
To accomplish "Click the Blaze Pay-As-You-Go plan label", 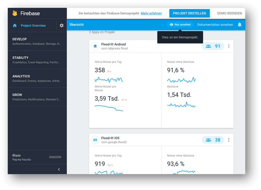I will (21, 157).
